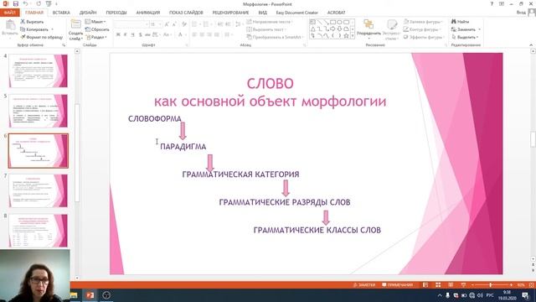Redo the last undone action

tap(39, 3)
